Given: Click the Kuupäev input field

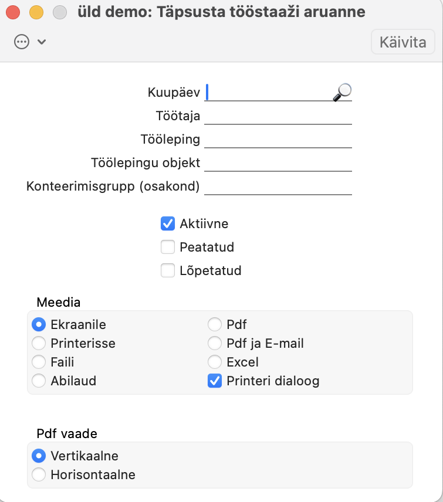Looking at the screenshot, I should (x=270, y=93).
